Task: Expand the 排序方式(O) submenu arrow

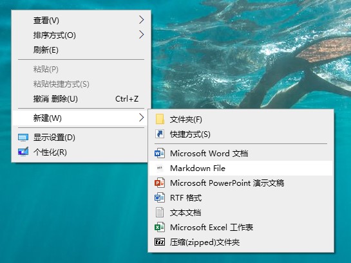Action: coord(141,35)
